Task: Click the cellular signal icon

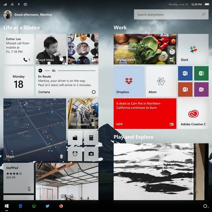Action: click(5, 5)
